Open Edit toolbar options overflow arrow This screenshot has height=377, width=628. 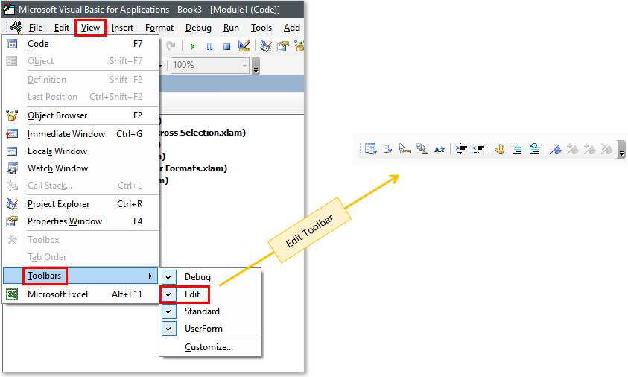point(621,149)
